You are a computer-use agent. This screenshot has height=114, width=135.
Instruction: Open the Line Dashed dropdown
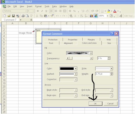[76, 74]
